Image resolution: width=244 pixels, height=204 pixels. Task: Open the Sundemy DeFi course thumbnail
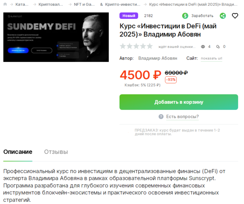pyautogui.click(x=56, y=37)
